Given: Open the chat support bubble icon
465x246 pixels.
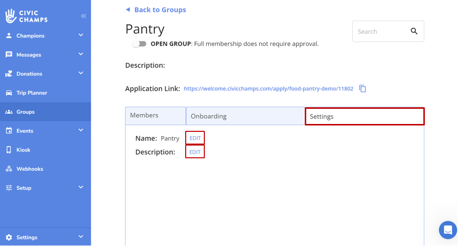Looking at the screenshot, I should point(447,230).
